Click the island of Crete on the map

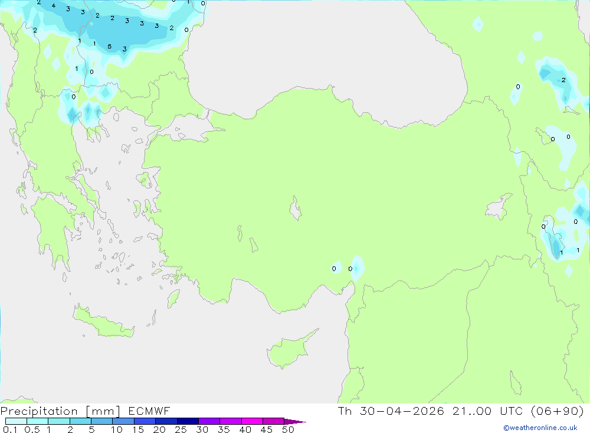click(103, 323)
